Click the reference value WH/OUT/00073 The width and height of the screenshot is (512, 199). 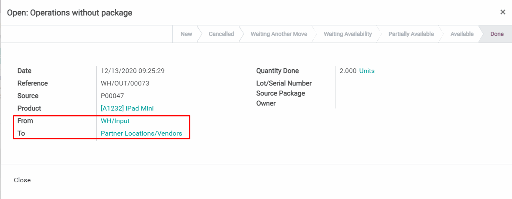125,83
